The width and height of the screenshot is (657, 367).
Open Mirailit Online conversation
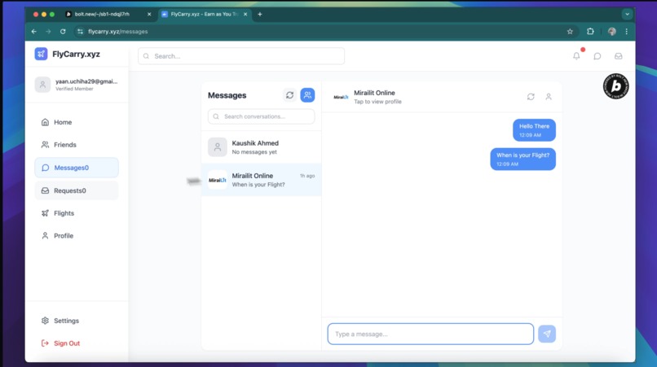coord(262,180)
